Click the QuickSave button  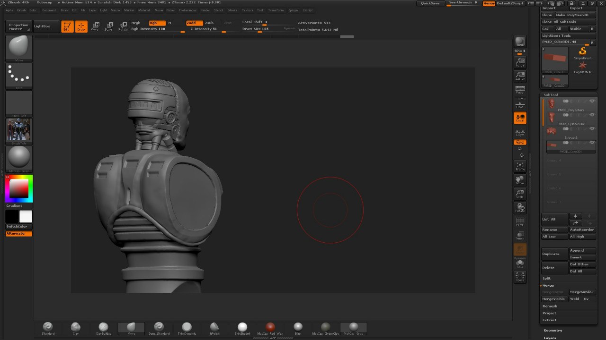430,3
